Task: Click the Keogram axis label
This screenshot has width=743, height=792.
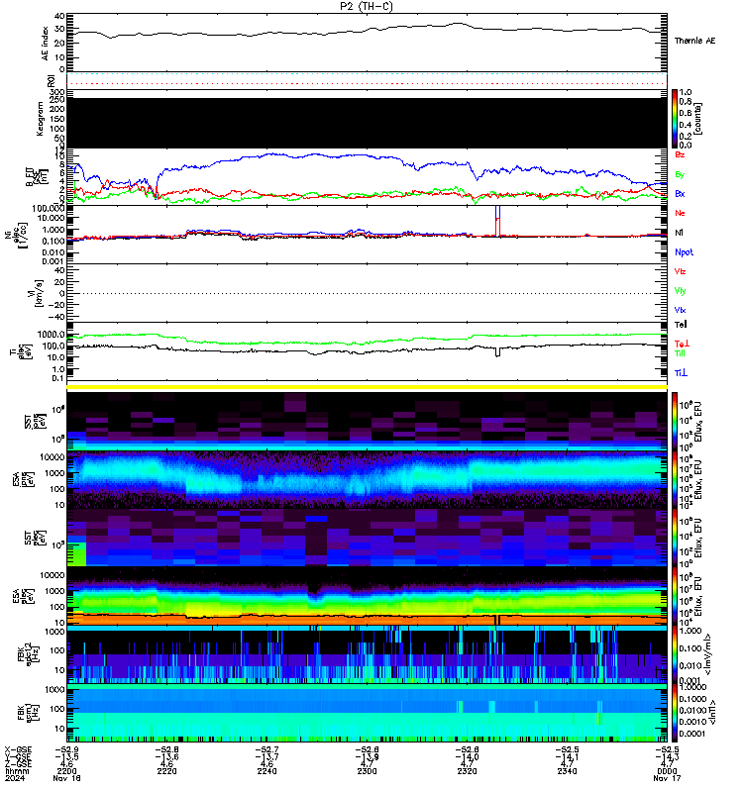Action: (x=40, y=119)
